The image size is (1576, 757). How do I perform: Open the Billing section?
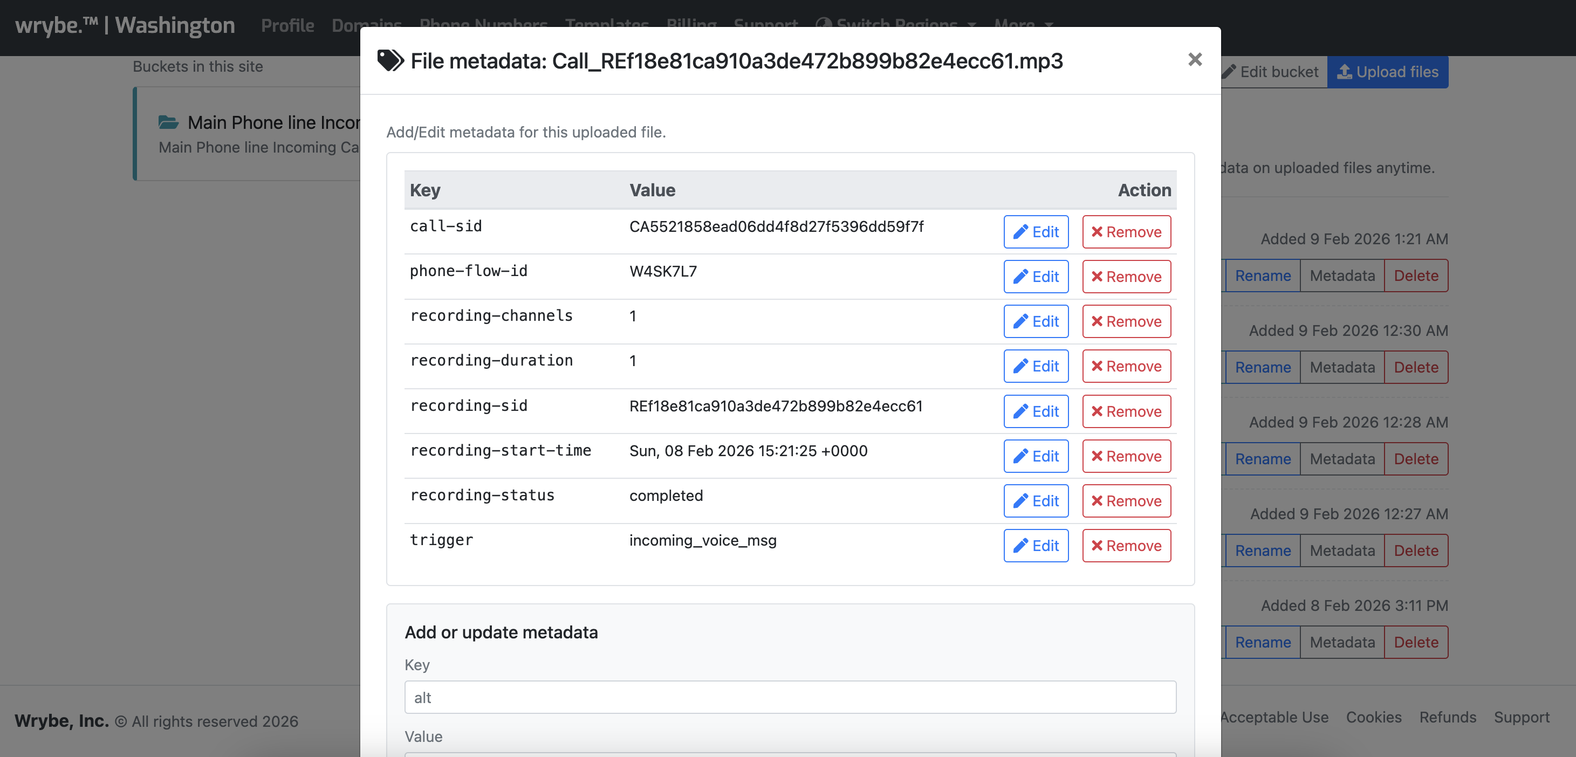[x=691, y=25]
